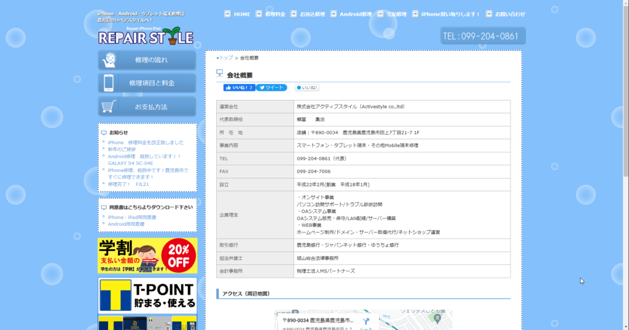Click the Repair Style logo
This screenshot has width=629, height=330.
tap(146, 36)
